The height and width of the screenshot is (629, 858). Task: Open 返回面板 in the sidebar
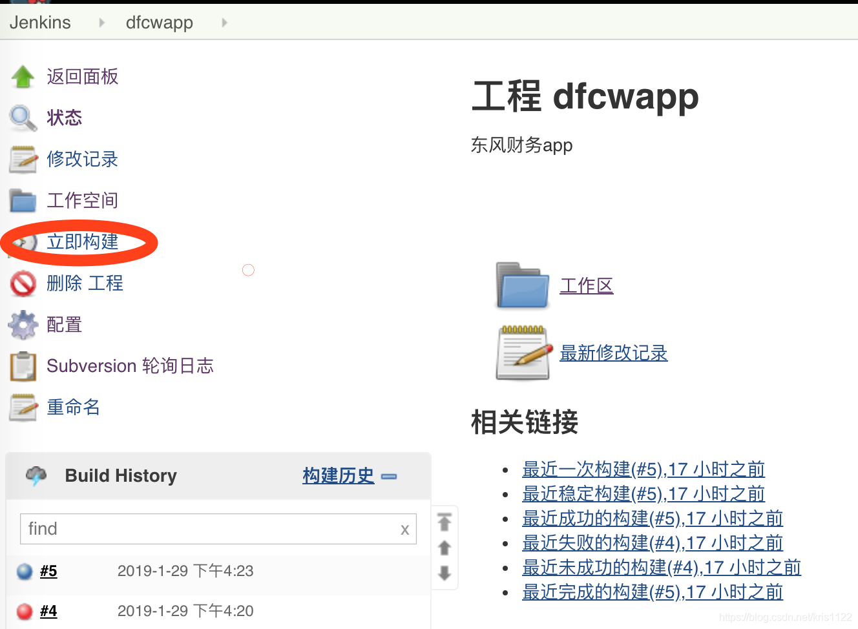point(83,77)
